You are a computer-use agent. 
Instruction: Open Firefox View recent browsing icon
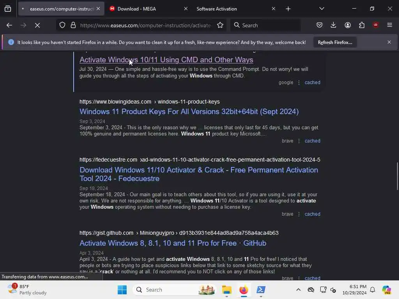[8, 9]
